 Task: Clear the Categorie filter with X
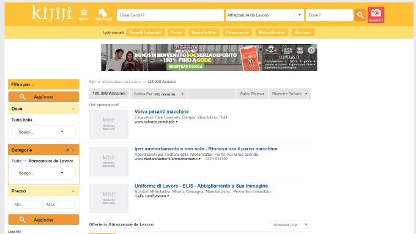[x=67, y=150]
